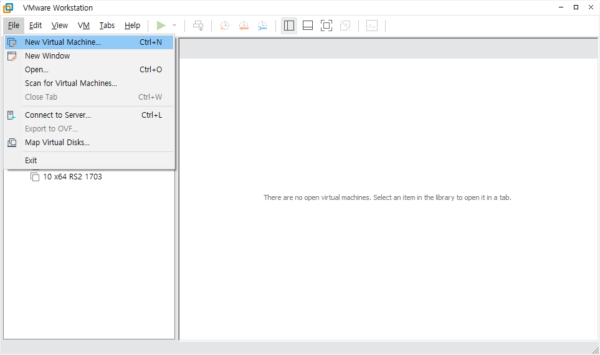Click the full screen mode icon
This screenshot has width=600, height=355.
pos(326,26)
